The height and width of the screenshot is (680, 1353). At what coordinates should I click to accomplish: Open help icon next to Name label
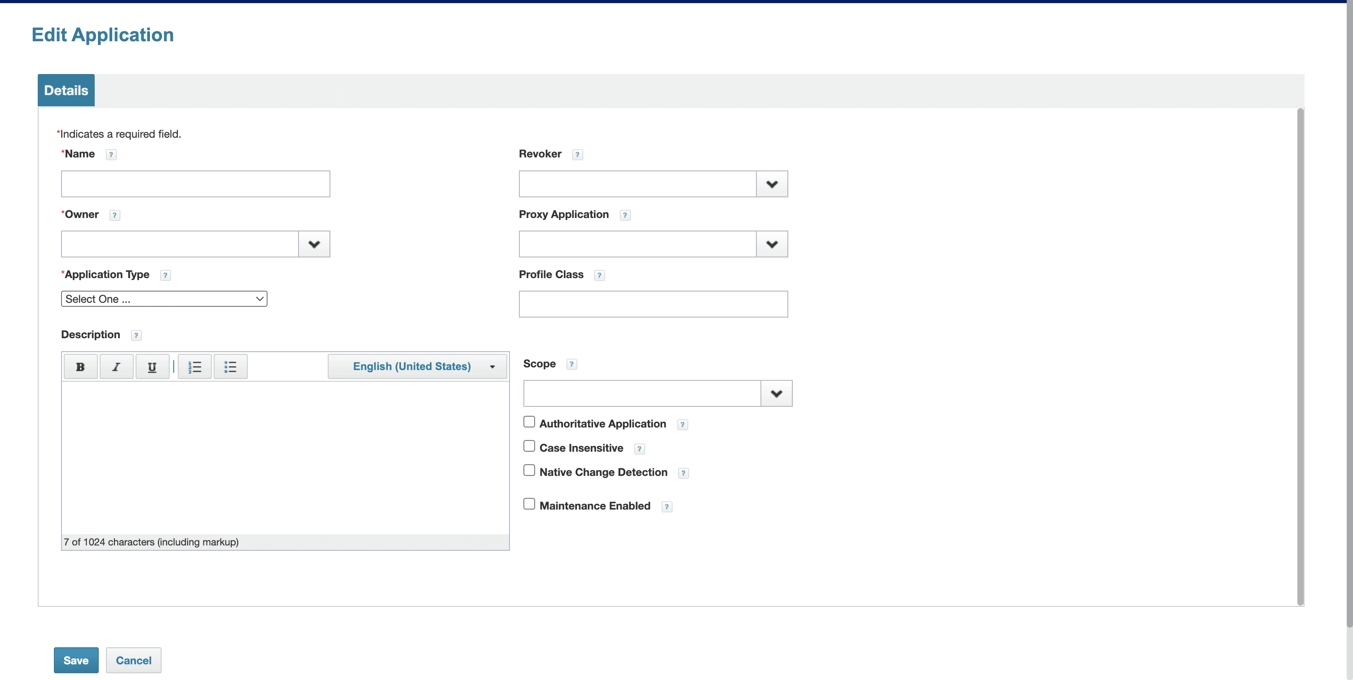(x=111, y=154)
